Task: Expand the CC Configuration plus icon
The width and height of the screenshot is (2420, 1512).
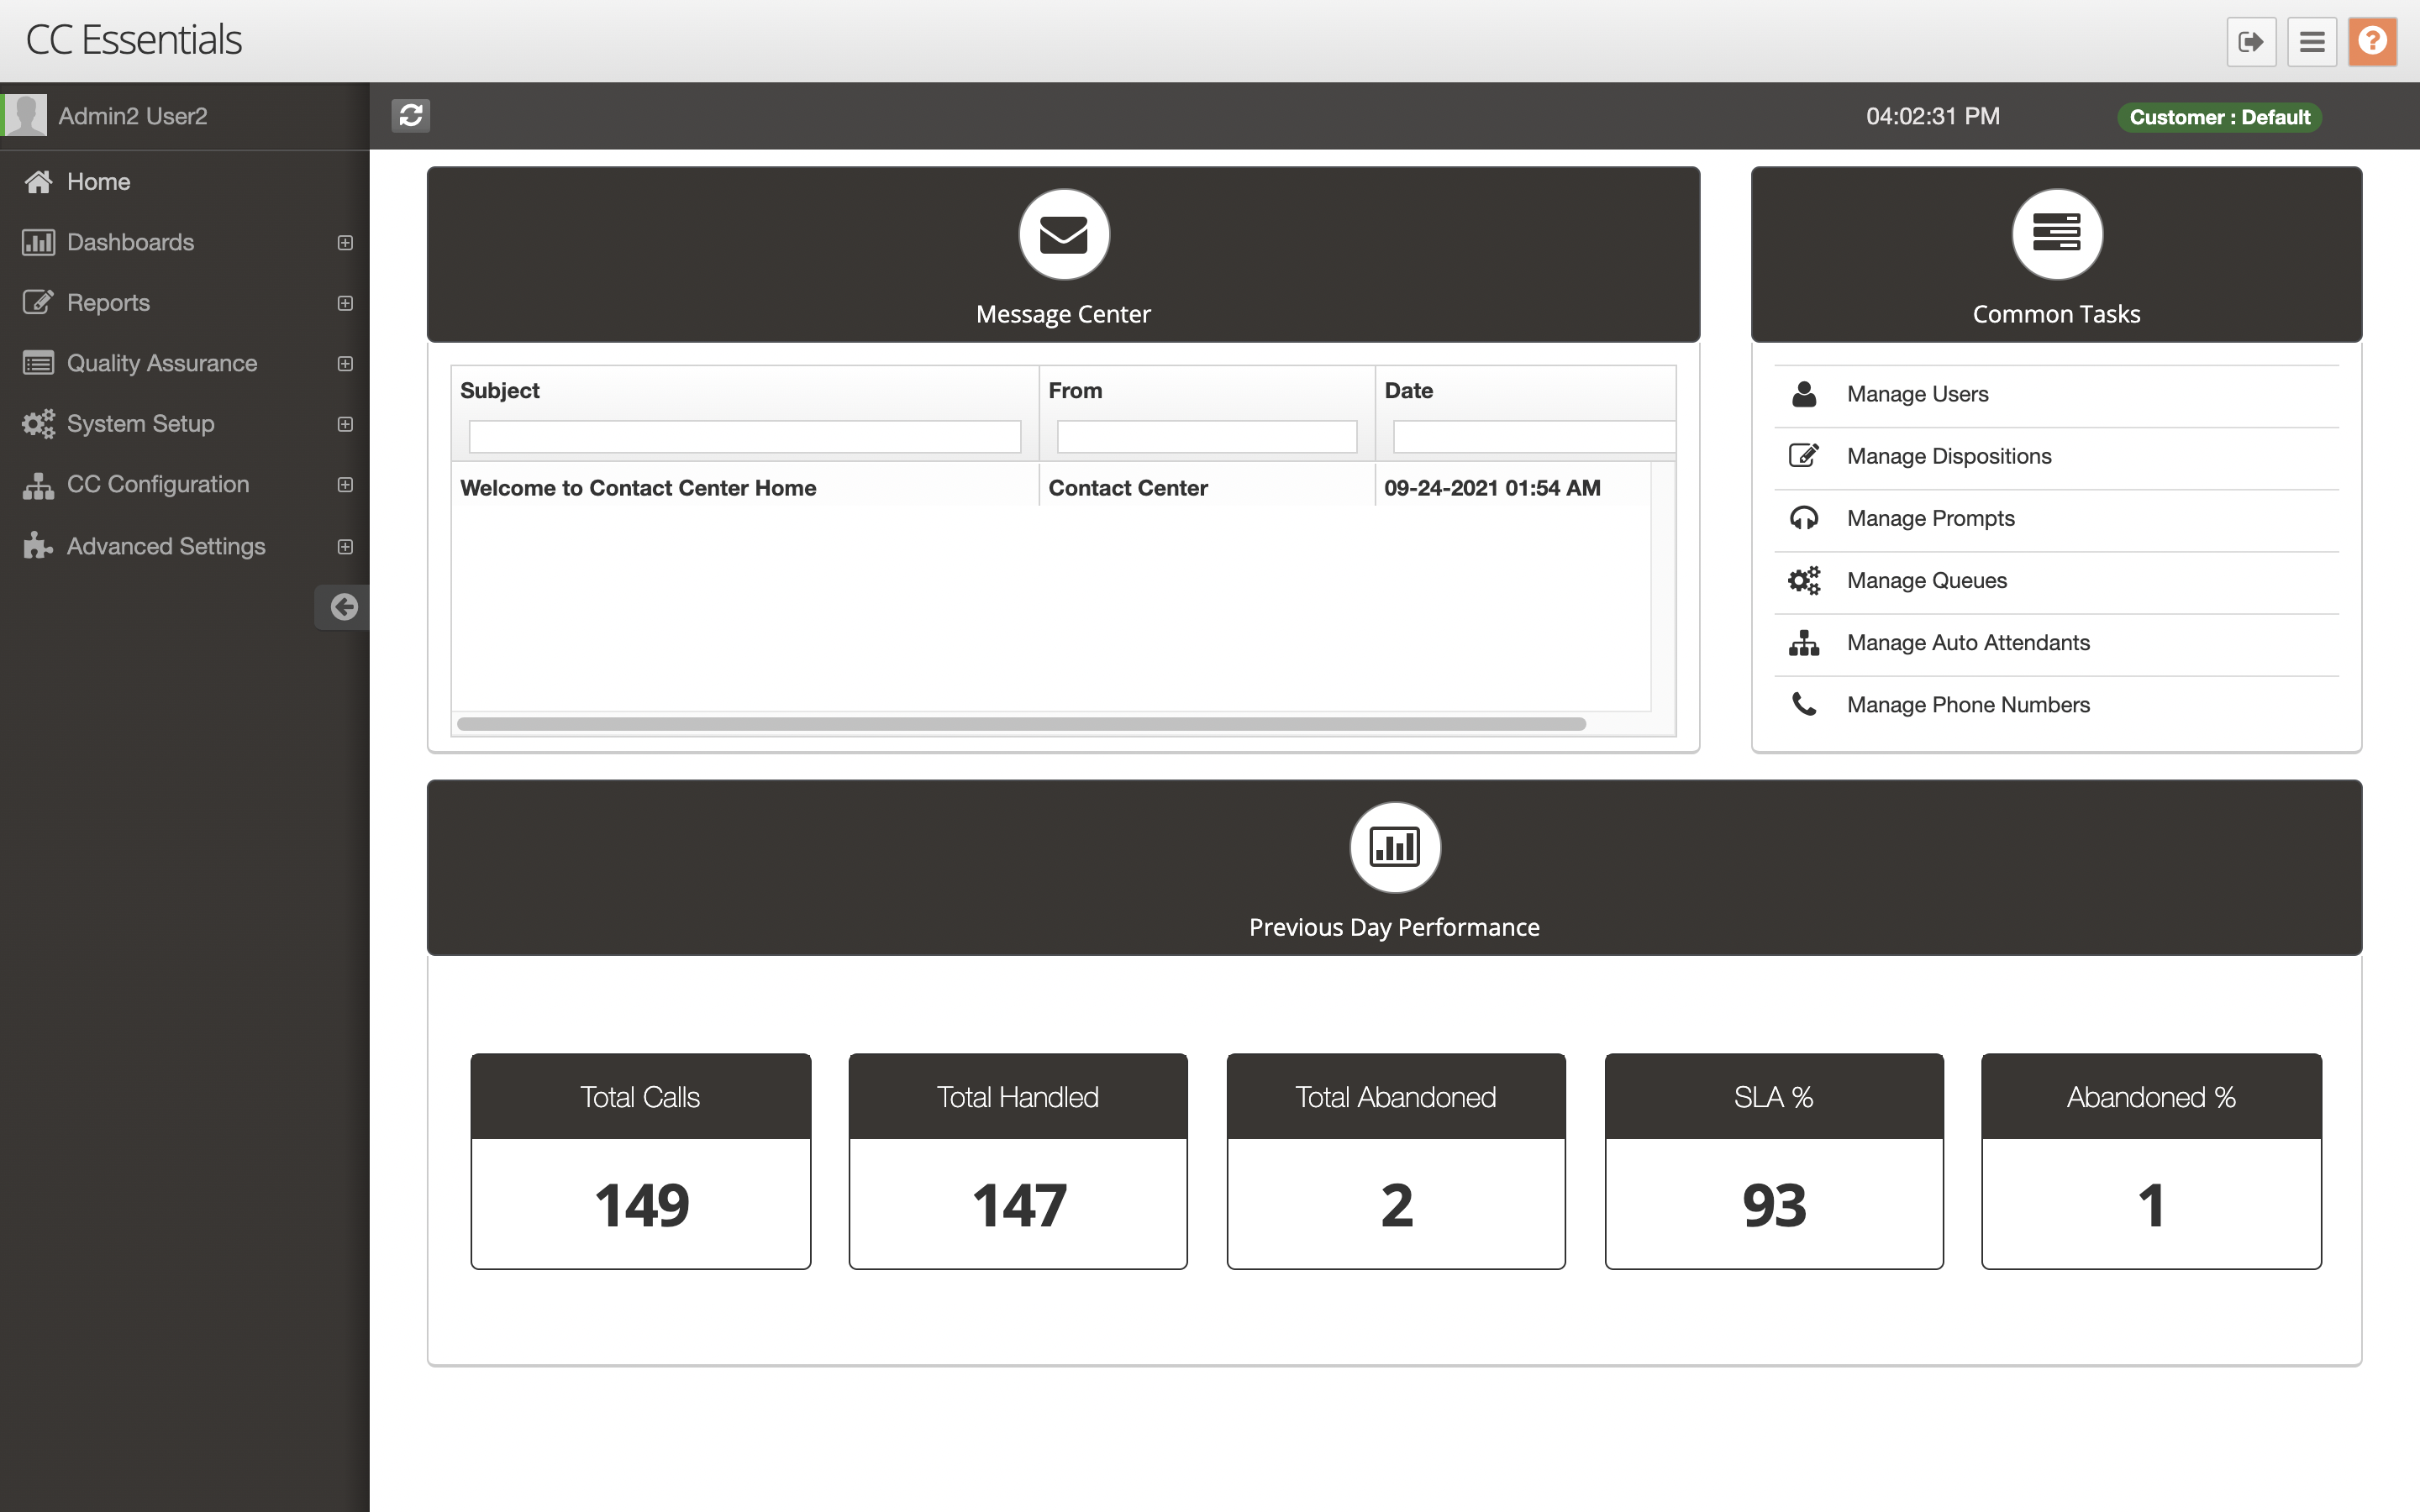Action: (x=345, y=485)
